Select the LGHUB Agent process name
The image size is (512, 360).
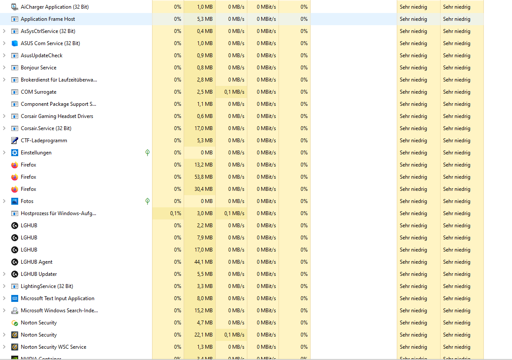(36, 262)
